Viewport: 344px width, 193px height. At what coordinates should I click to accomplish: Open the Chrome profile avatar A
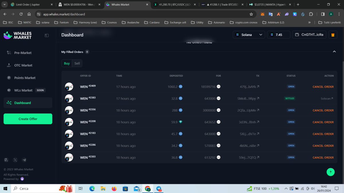331,14
